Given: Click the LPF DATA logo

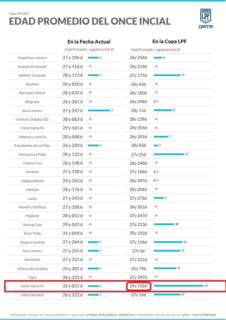Looking at the screenshot, I should (205, 19).
